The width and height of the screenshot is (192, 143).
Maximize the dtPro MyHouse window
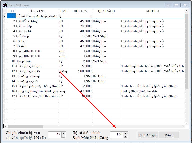coord(176,5)
